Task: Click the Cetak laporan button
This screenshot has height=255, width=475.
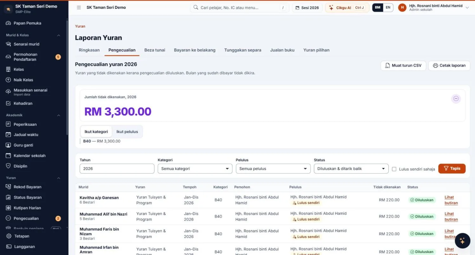Action: pos(449,65)
